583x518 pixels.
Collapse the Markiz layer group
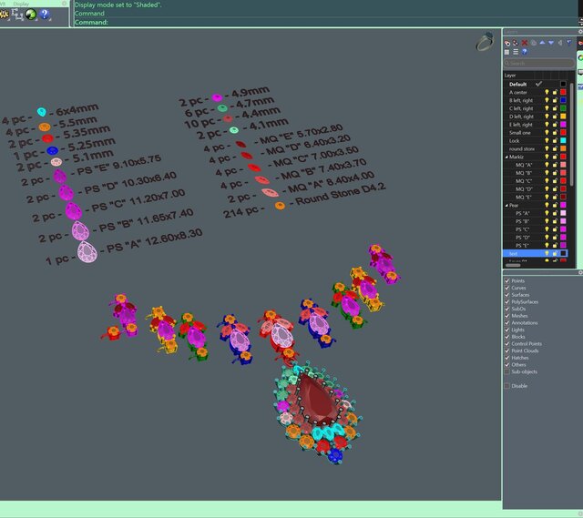click(x=506, y=157)
